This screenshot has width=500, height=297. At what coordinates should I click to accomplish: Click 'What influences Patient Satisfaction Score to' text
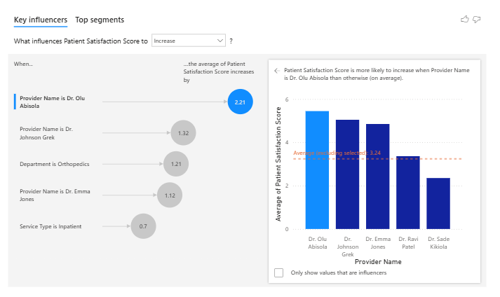81,41
